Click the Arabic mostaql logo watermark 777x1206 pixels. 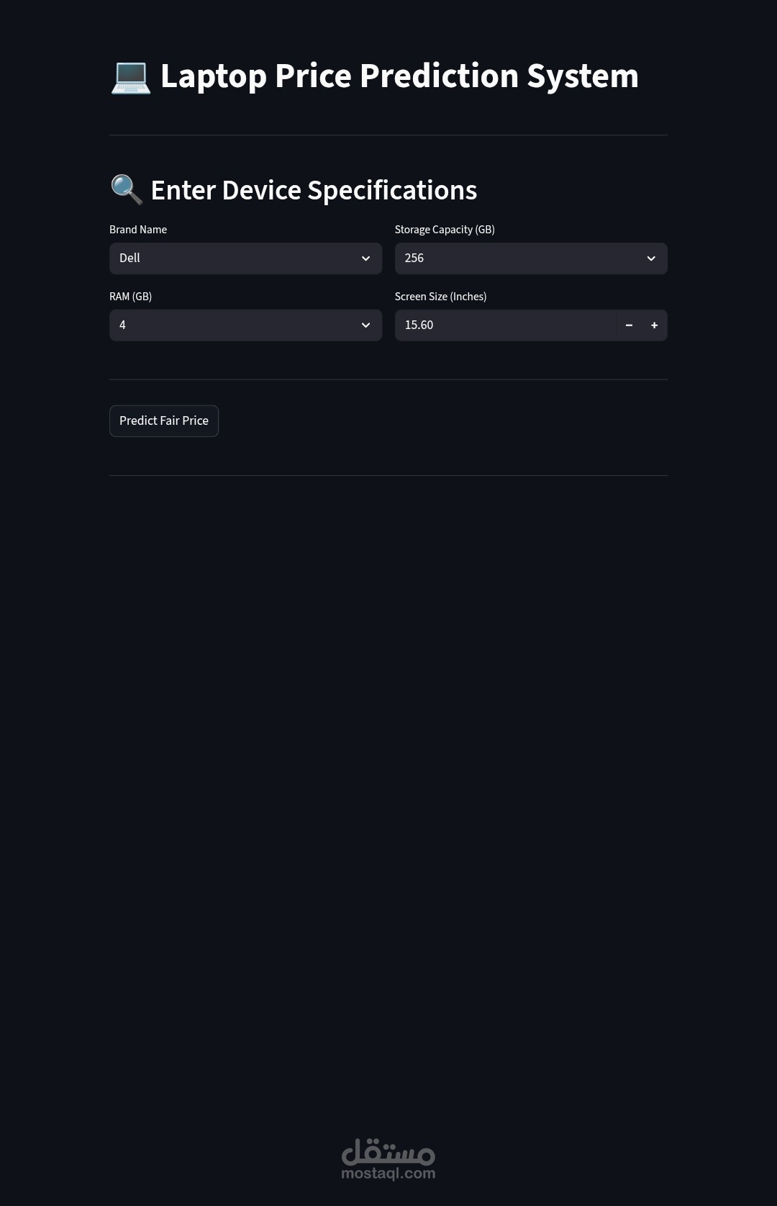click(388, 1151)
